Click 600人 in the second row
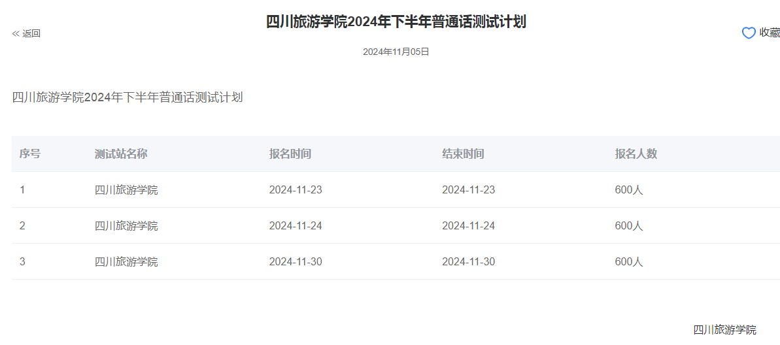 (629, 226)
